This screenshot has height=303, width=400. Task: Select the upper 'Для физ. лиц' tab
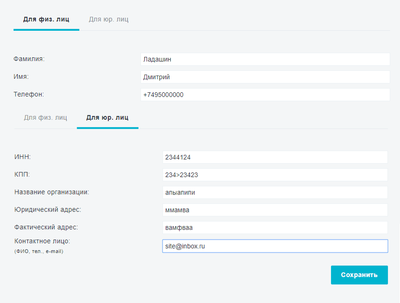tap(46, 20)
